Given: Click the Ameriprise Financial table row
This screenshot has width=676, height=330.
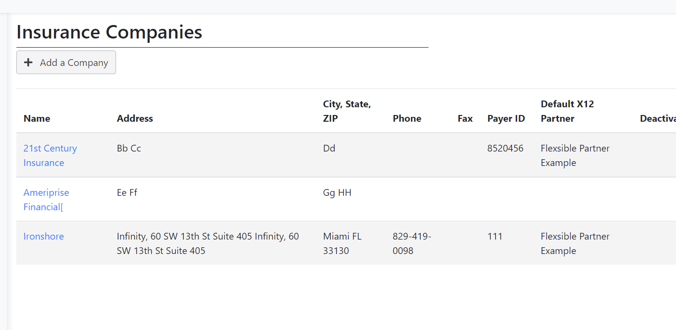Looking at the screenshot, I should coord(289,199).
